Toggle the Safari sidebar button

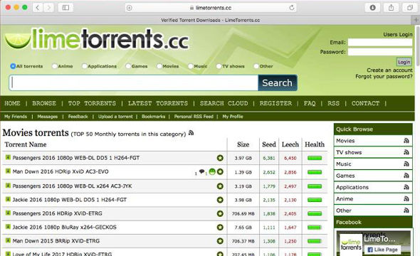(65, 8)
